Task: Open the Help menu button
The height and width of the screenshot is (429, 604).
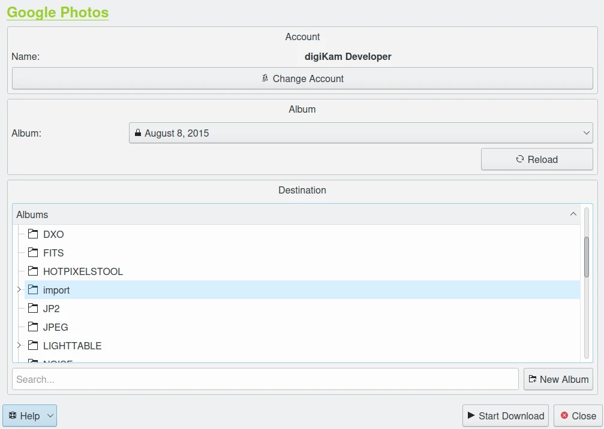Action: (29, 416)
